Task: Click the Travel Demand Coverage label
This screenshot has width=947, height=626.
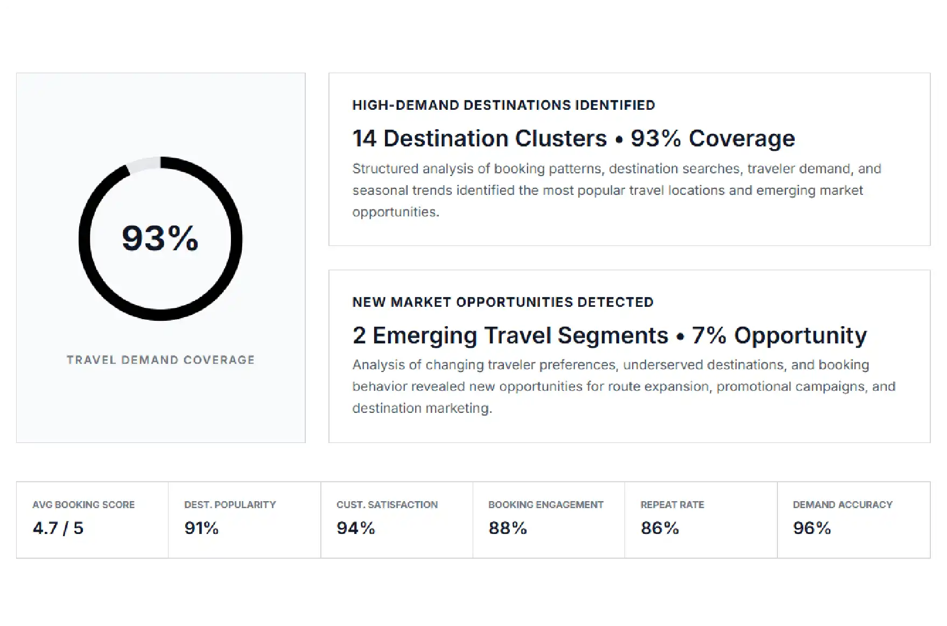Action: pos(160,360)
